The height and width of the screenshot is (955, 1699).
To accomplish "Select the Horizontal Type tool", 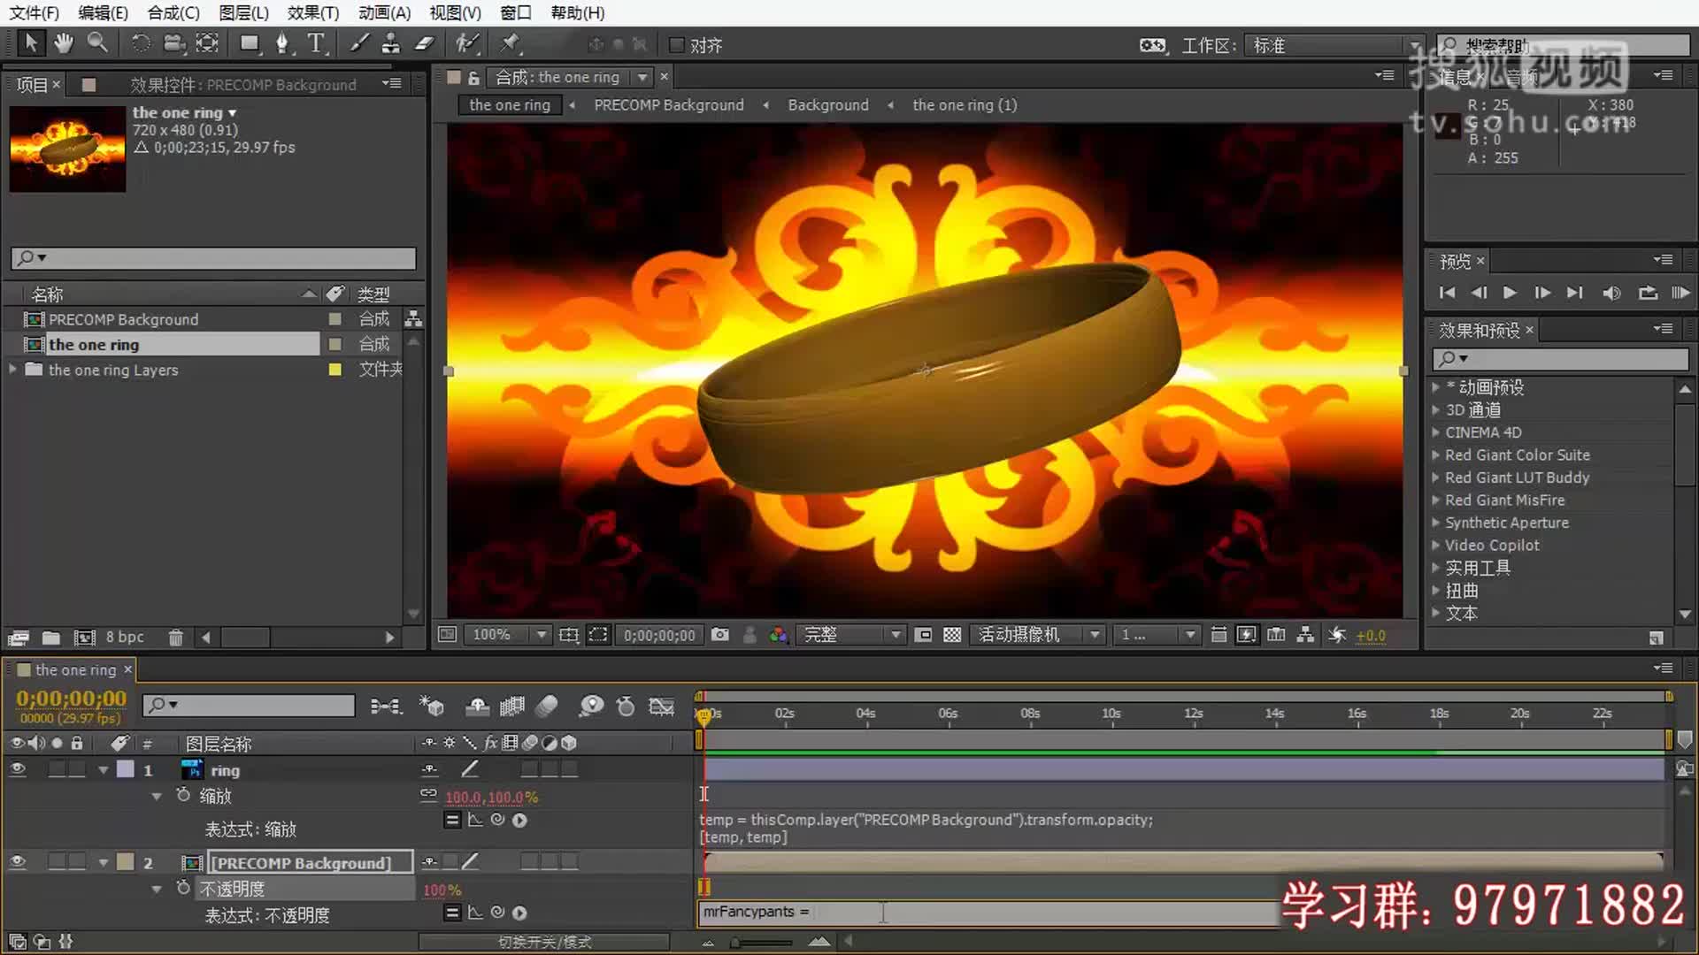I will pyautogui.click(x=316, y=43).
